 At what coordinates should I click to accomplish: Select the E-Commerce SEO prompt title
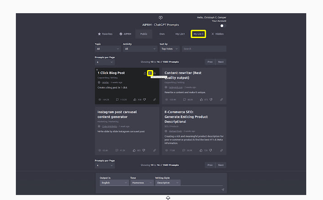click(x=186, y=117)
